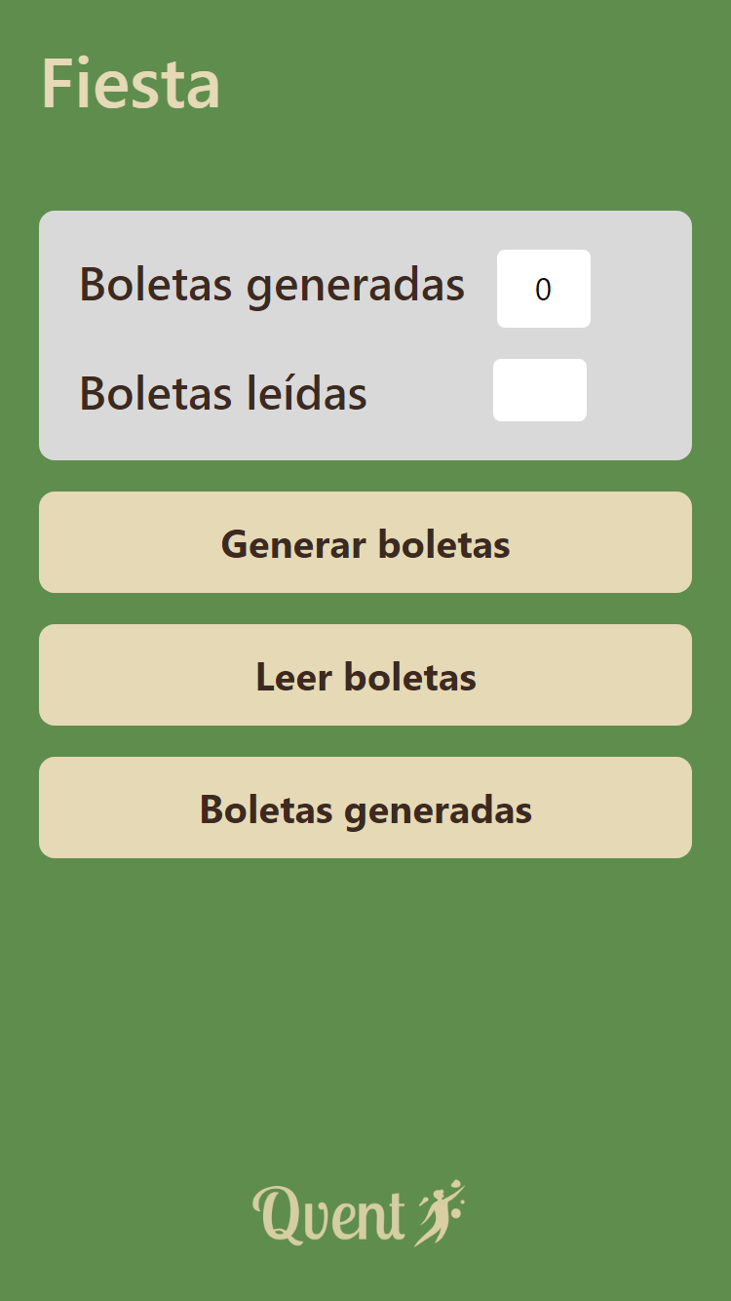Click the Boletas generadas label text
This screenshot has height=1301, width=731.
[273, 286]
